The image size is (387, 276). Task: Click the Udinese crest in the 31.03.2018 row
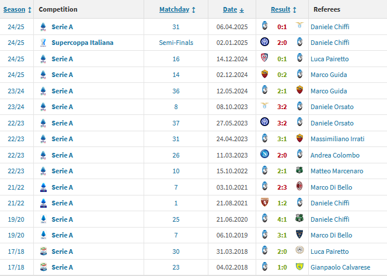299,251
